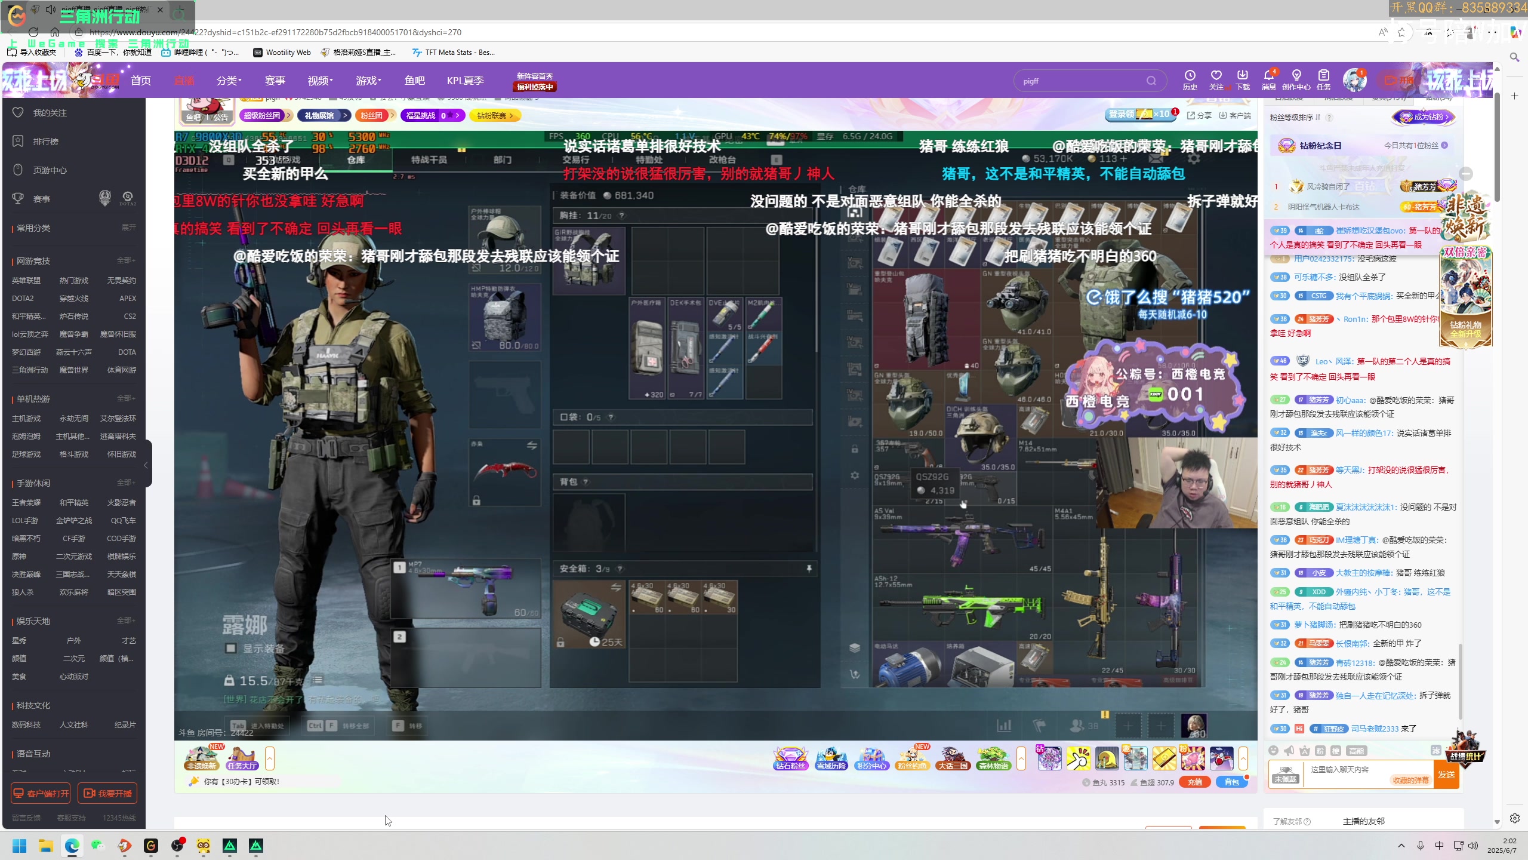Open the 排行榜 sidebar item
This screenshot has height=860, width=1528.
45,142
